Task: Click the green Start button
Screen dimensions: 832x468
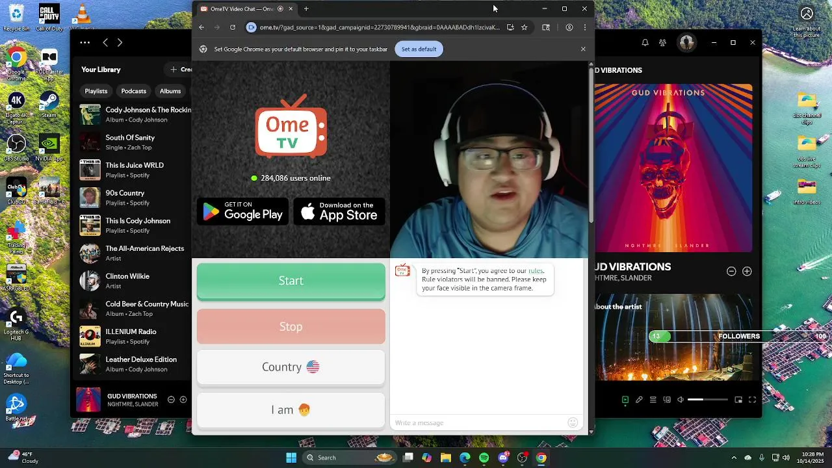Action: click(x=291, y=281)
